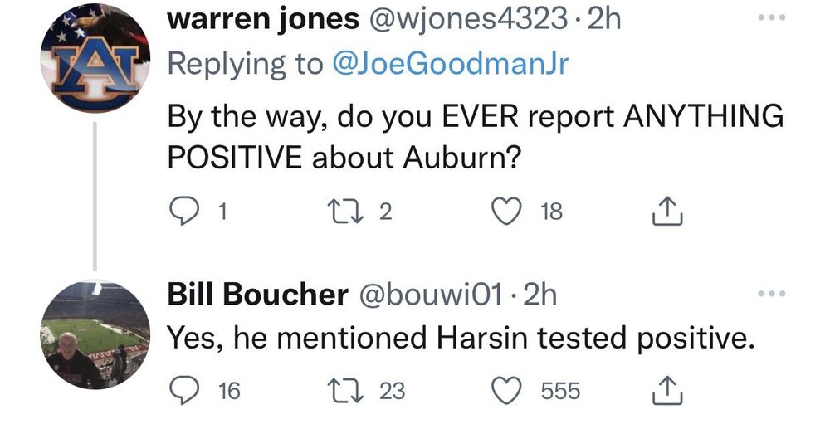Like warren jones's tweet
Image resolution: width=830 pixels, height=429 pixels.
pyautogui.click(x=506, y=213)
